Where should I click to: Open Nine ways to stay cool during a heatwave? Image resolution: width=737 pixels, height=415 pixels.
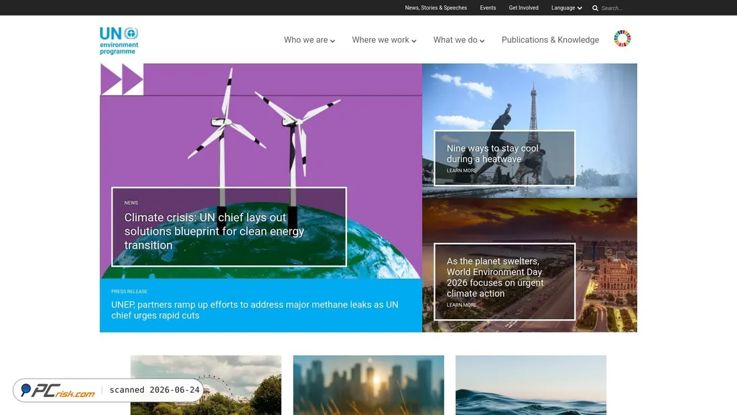coord(492,154)
